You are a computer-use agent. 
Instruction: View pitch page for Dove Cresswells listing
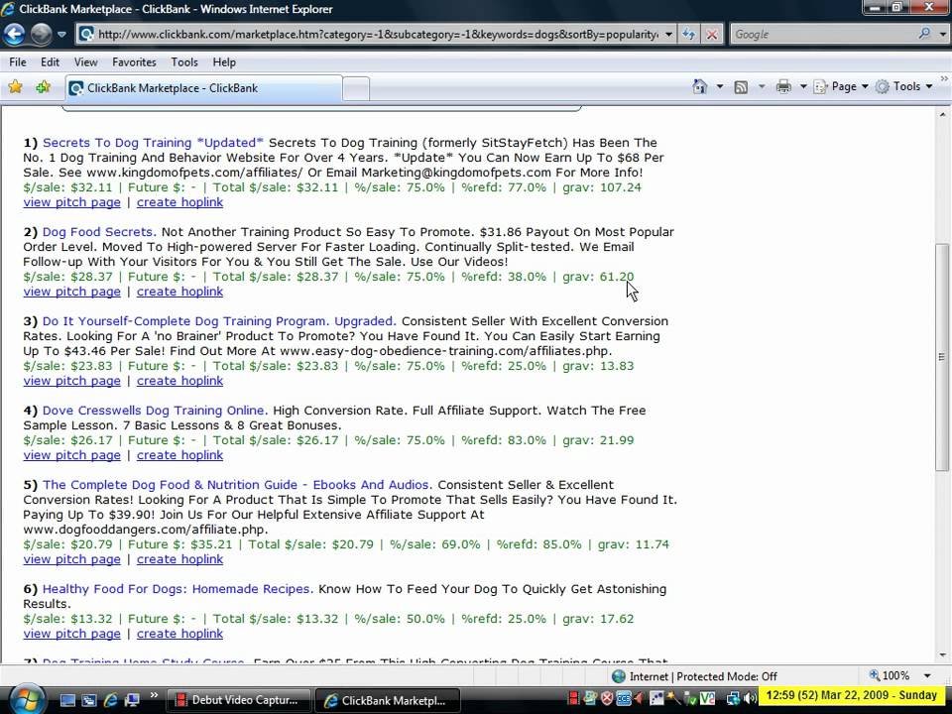point(72,455)
